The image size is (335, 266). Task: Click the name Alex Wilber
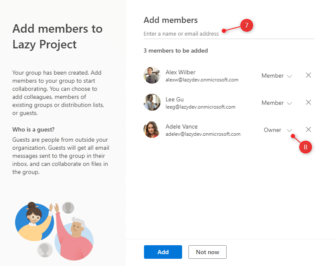180,72
